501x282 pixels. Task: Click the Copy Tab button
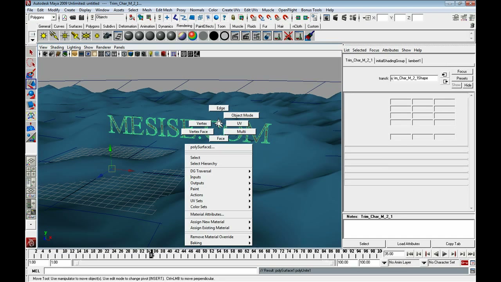coord(453,244)
